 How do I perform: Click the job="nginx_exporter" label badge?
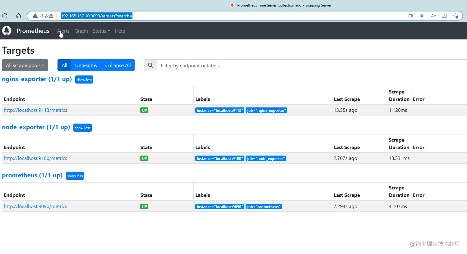tap(266, 110)
